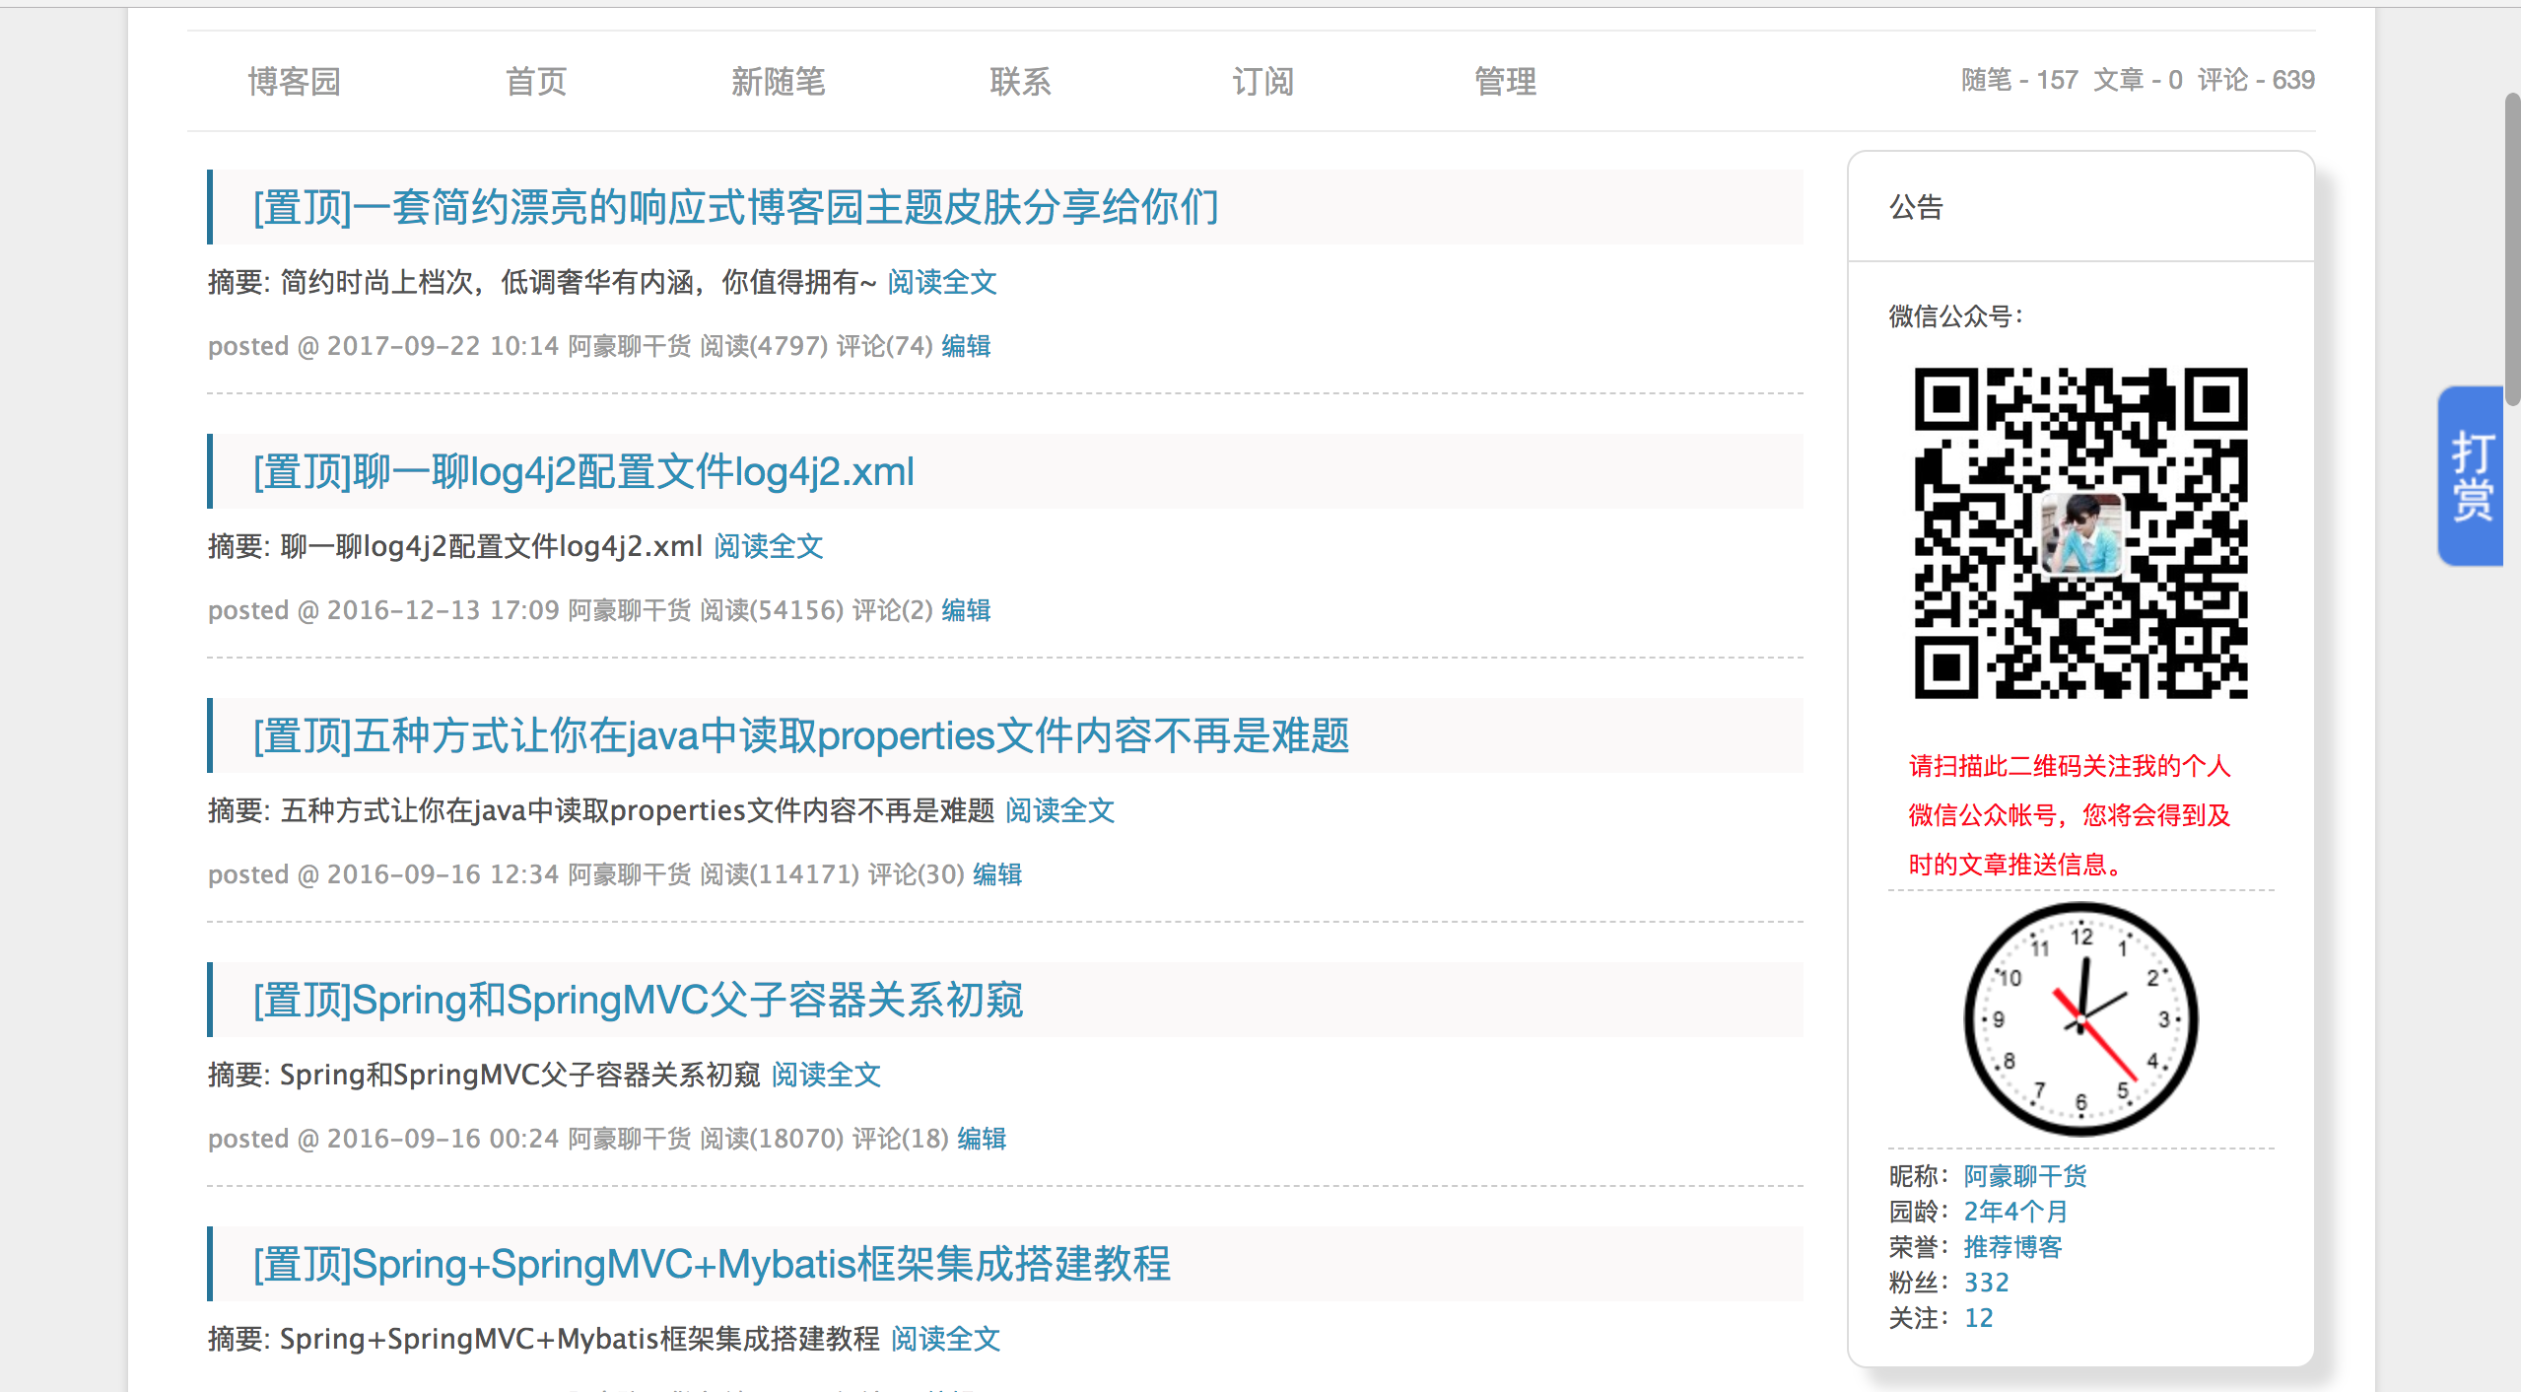Select the 联系 nav item
The height and width of the screenshot is (1392, 2521).
pyautogui.click(x=1020, y=81)
